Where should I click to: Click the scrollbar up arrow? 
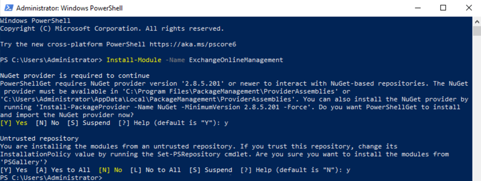click(476, 22)
